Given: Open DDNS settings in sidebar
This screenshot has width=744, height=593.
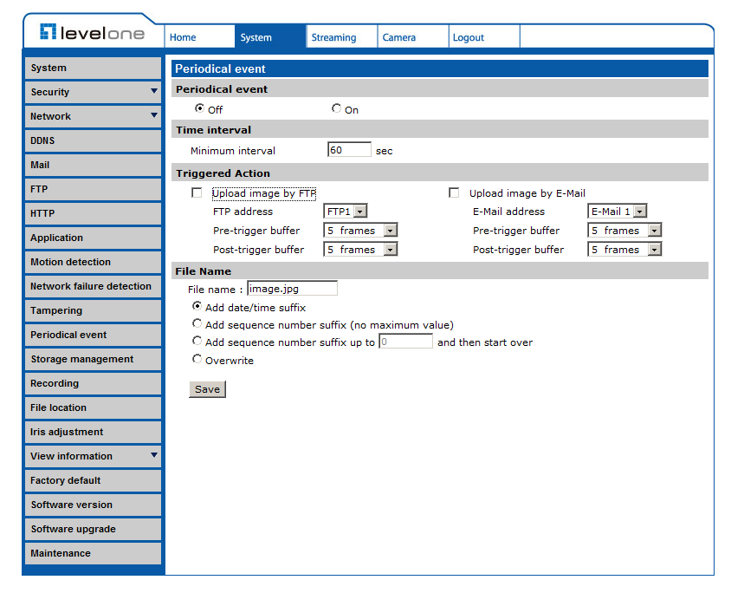Looking at the screenshot, I should [93, 140].
